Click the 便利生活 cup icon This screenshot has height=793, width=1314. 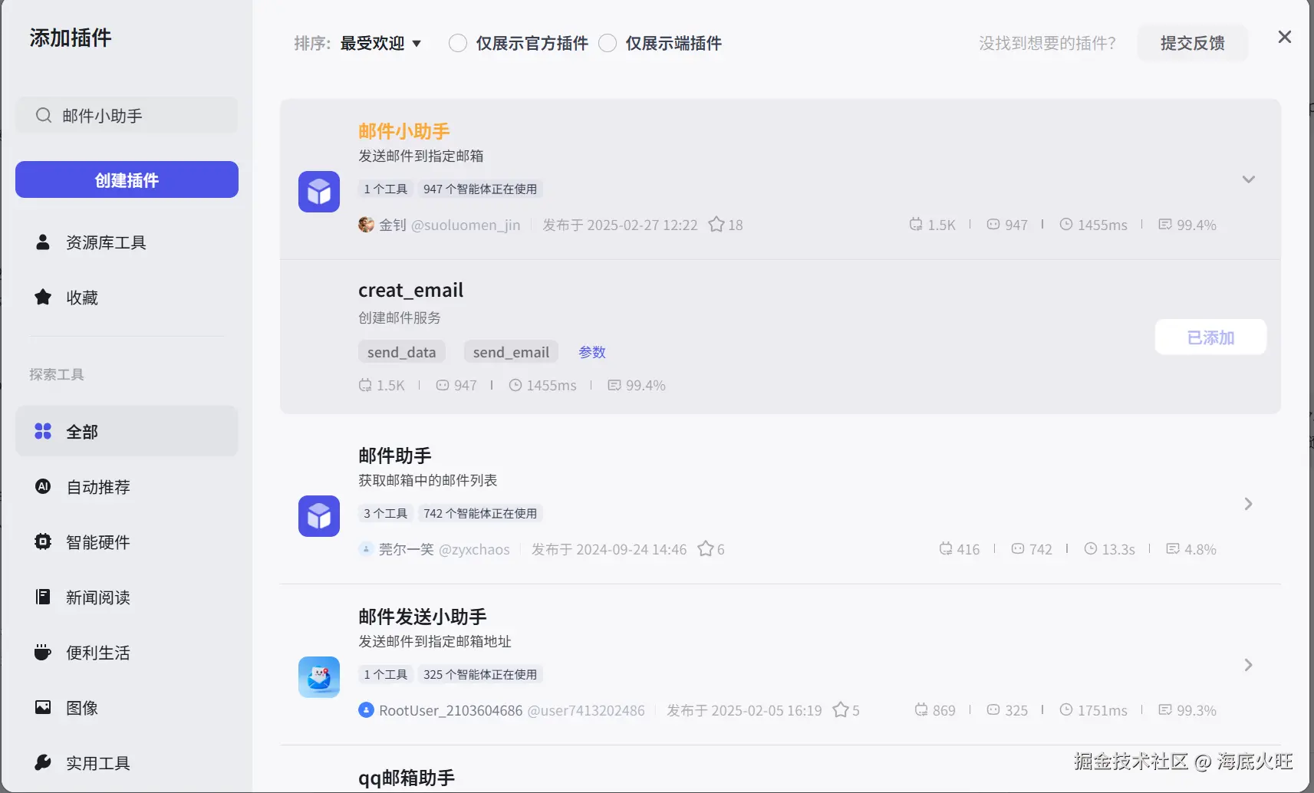point(43,652)
